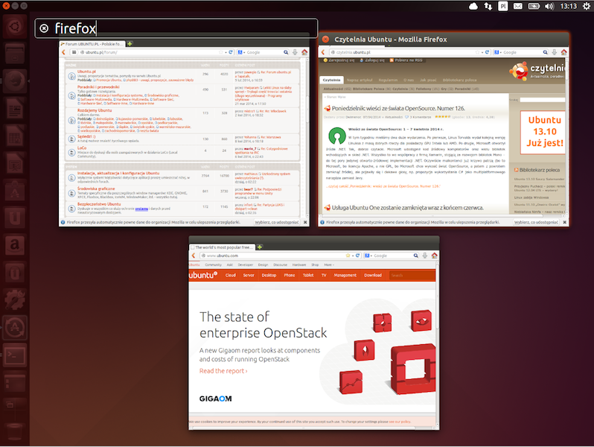This screenshot has width=594, height=447.
Task: Expand the 'More' menu on ubuntu.com
Action: (x=328, y=265)
